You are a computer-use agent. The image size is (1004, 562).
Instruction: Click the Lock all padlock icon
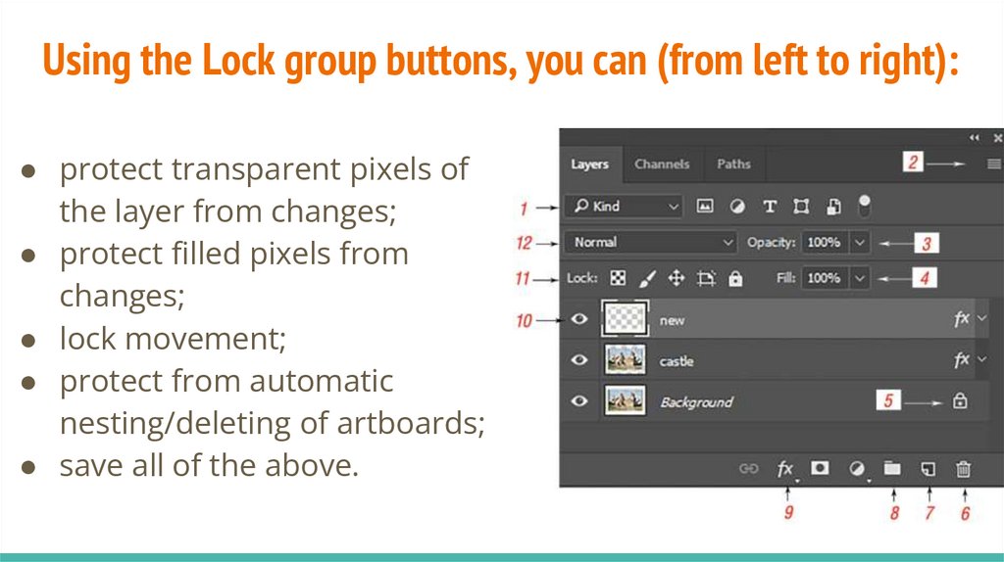735,278
